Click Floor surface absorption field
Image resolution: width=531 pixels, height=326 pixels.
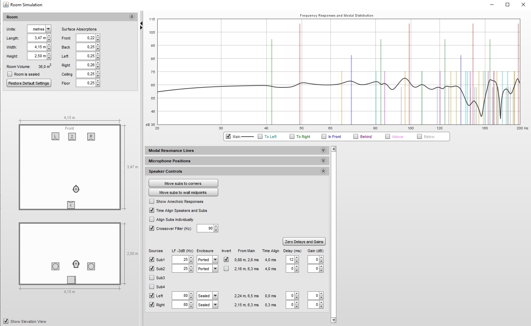pos(86,83)
